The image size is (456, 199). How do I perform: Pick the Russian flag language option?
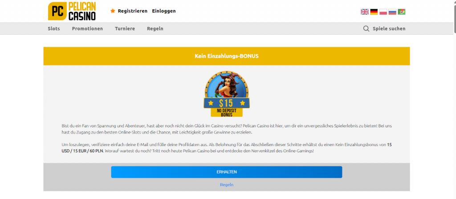(392, 12)
